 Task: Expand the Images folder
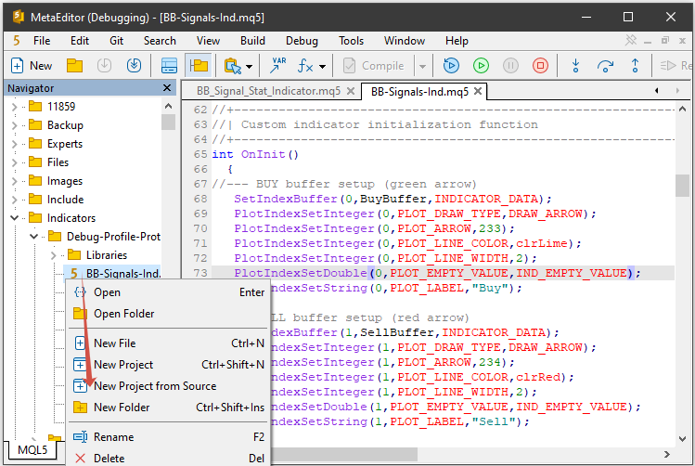click(x=14, y=181)
